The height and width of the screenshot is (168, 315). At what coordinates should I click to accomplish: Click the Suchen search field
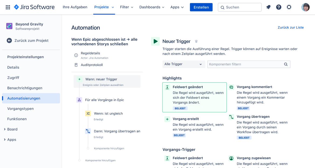pyautogui.click(x=239, y=7)
